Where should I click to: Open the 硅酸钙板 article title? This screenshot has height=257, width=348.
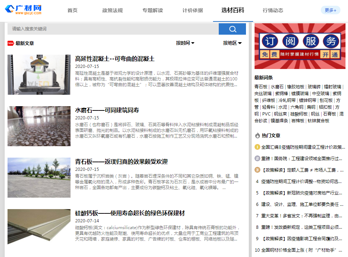coord(130,213)
